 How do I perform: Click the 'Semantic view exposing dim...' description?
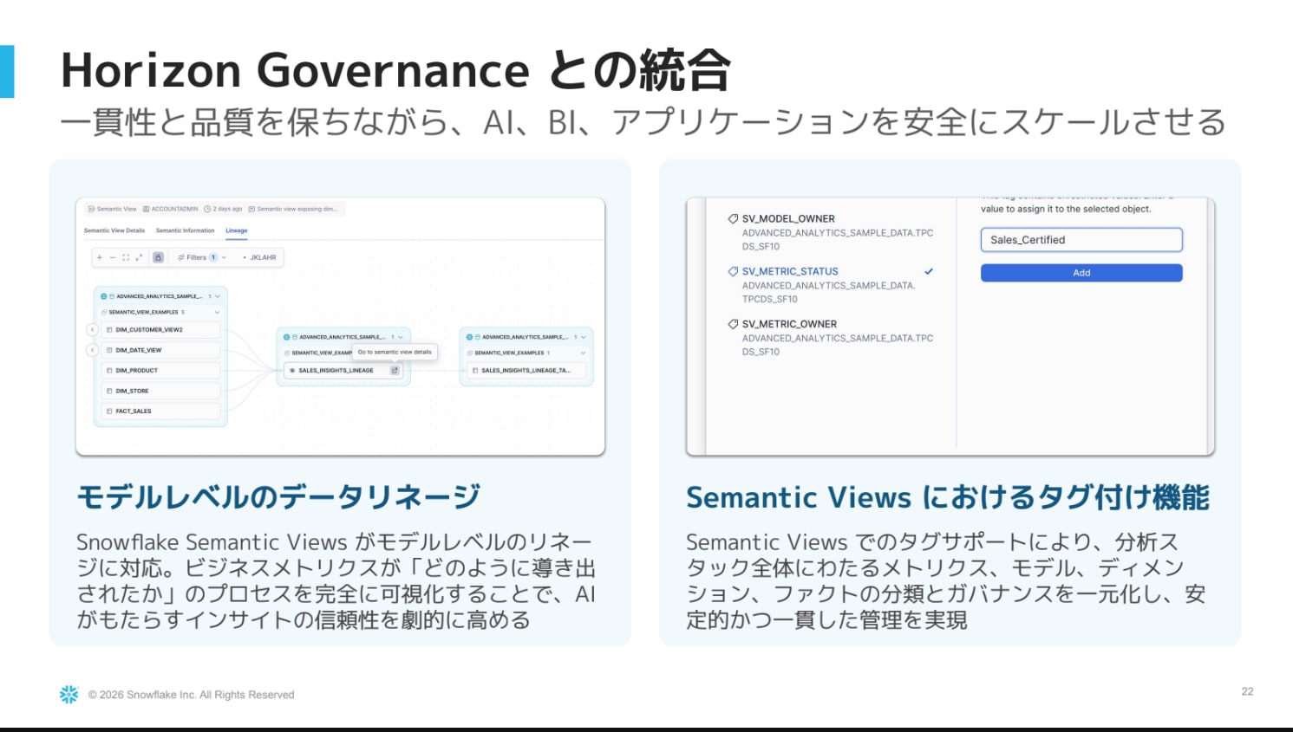[293, 209]
